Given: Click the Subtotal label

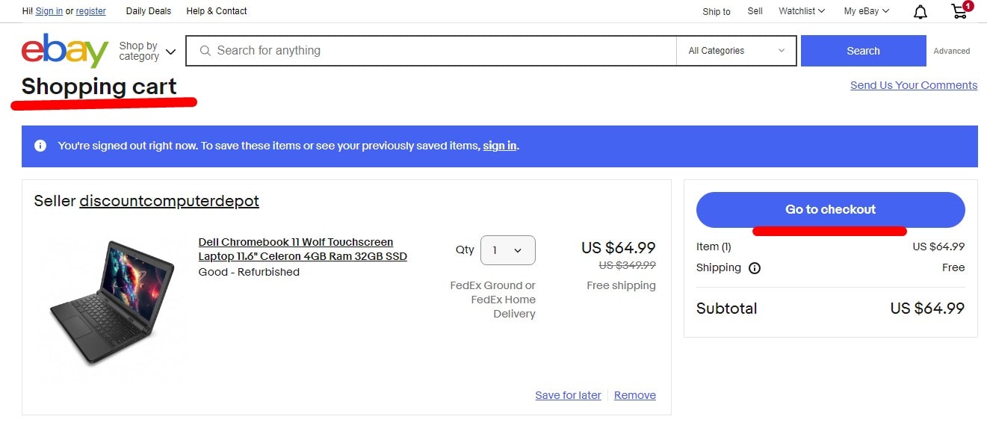Looking at the screenshot, I should [x=726, y=309].
